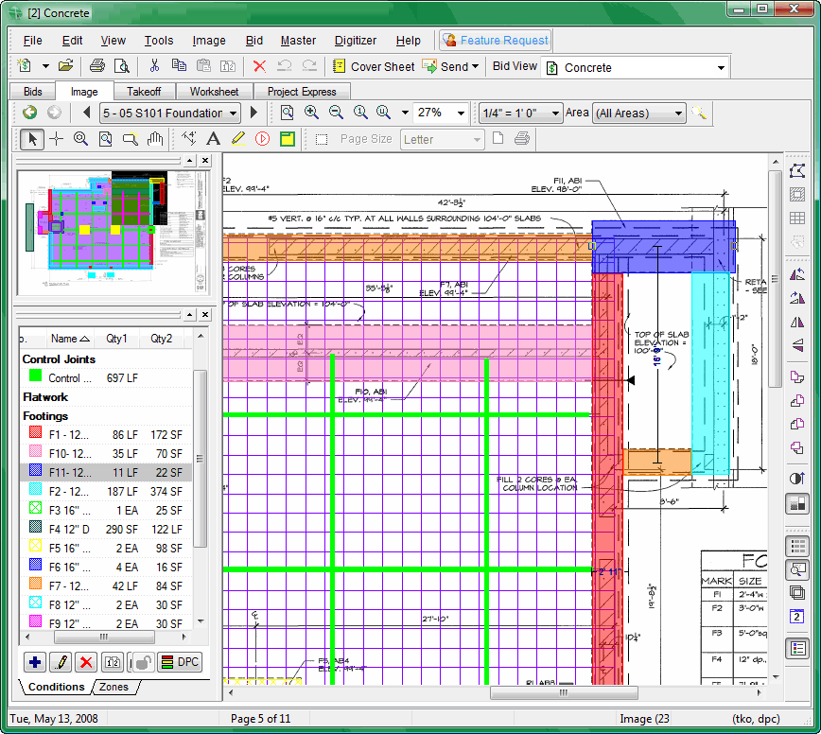
Task: Click the red F1 footing color swatch
Action: coord(35,432)
